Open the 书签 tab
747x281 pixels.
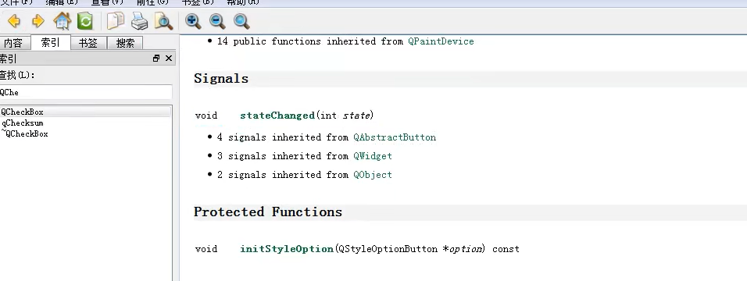click(88, 44)
